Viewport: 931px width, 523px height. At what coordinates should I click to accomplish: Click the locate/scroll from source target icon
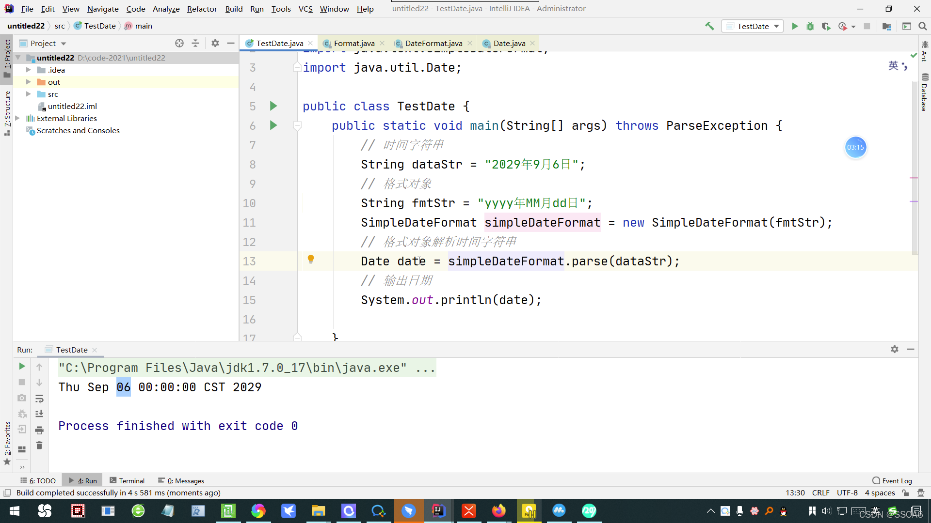coord(179,43)
